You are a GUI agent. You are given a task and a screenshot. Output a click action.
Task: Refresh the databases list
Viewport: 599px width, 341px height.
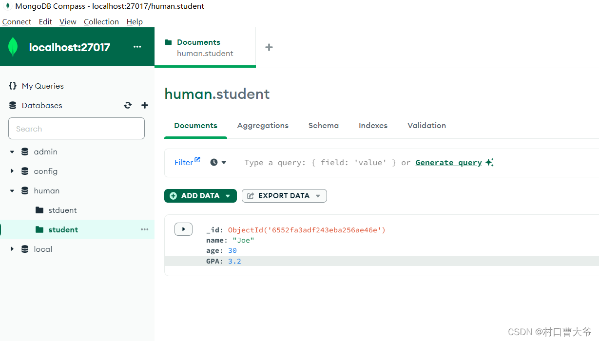(x=127, y=105)
